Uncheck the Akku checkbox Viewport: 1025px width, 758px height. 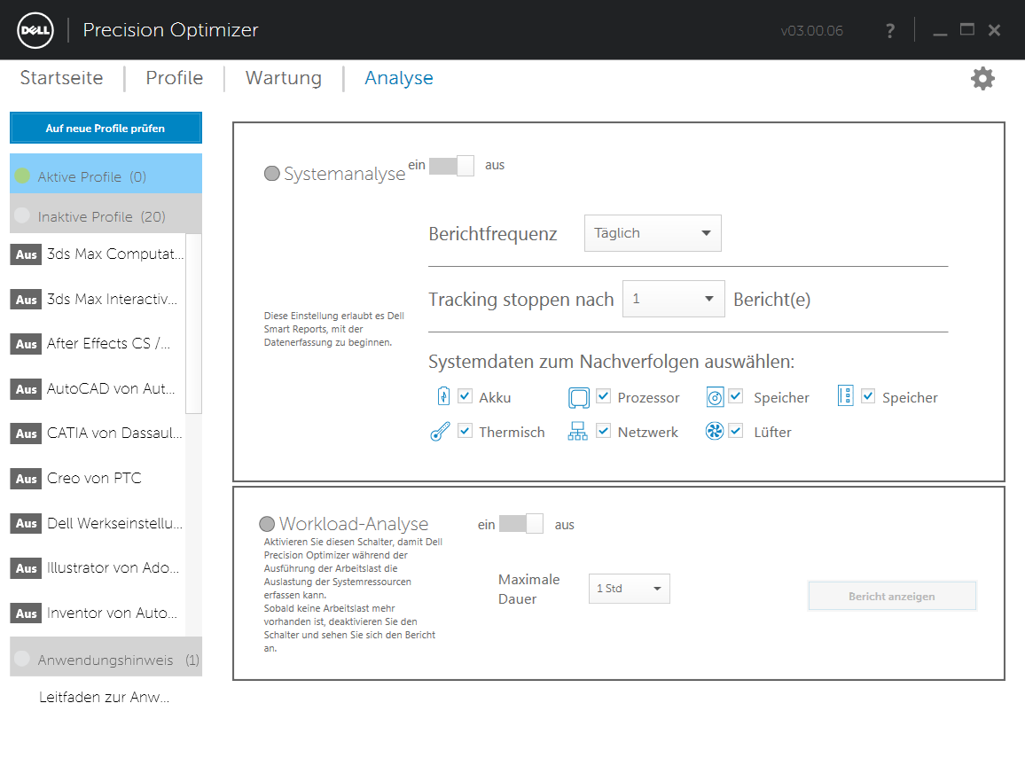click(465, 396)
